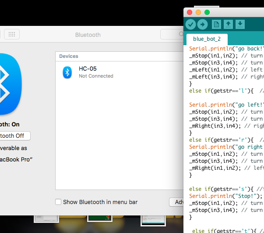
Task: Click code line _mRight(in3,in4)
Action: (x=215, y=126)
